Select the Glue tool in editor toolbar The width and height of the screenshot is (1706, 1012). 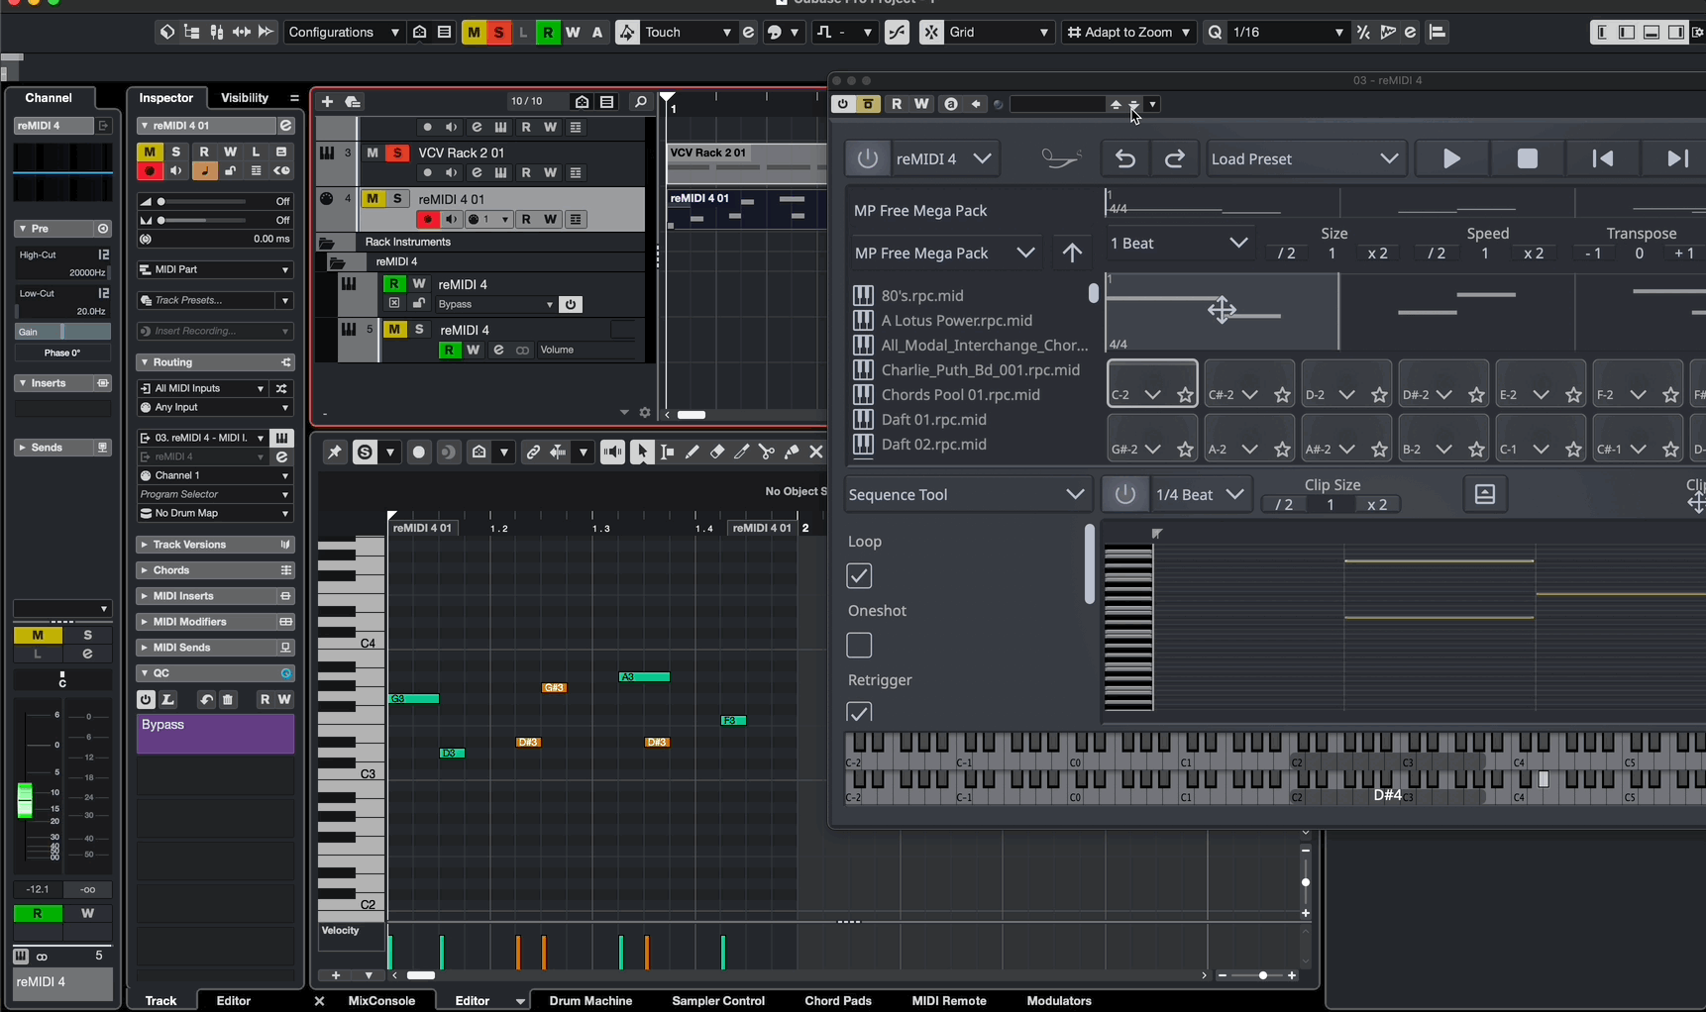791,453
